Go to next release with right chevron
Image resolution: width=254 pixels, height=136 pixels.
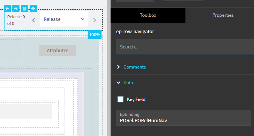[95, 20]
